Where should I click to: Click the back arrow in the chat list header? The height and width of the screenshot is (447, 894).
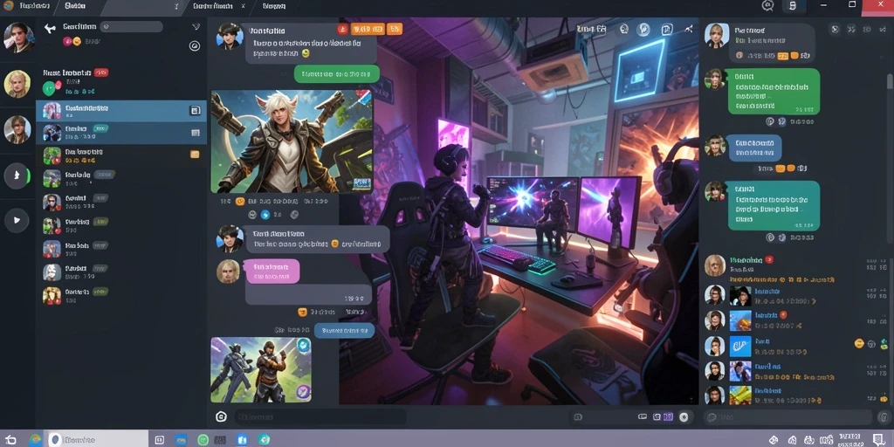(x=50, y=28)
